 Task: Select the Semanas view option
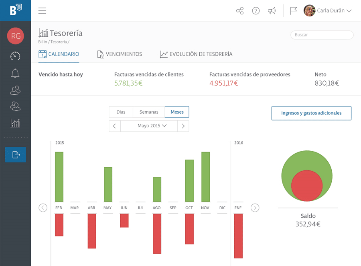coord(149,112)
